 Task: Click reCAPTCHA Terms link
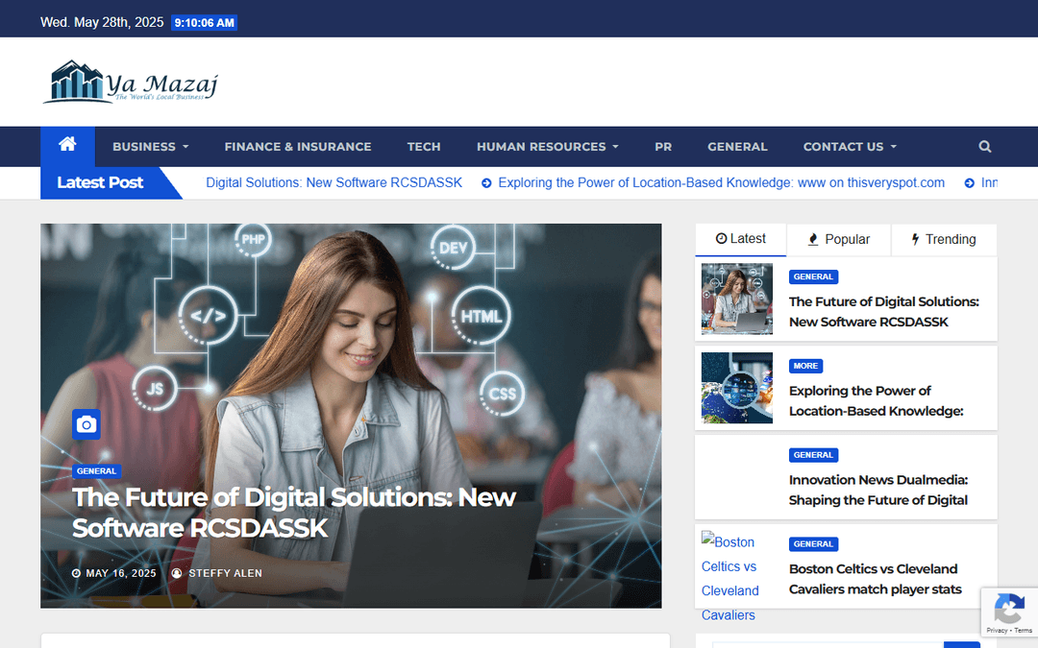tap(1023, 630)
